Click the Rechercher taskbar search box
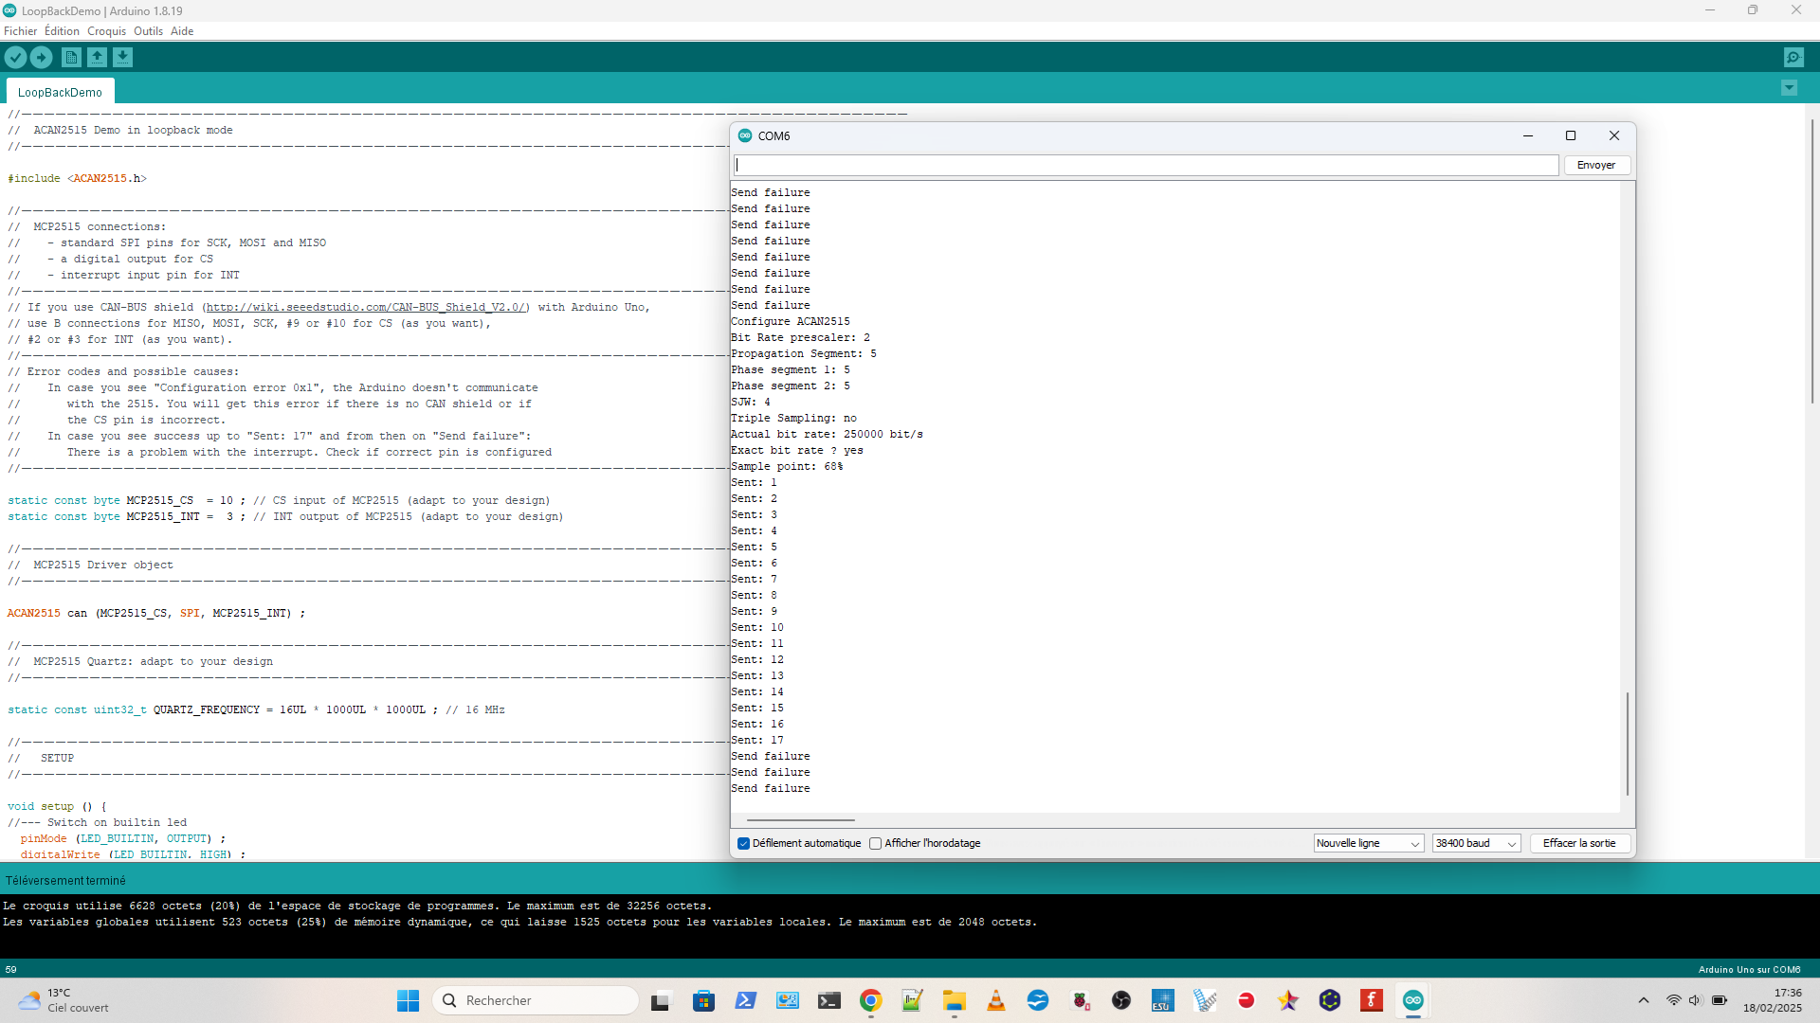The image size is (1820, 1023). [537, 1000]
